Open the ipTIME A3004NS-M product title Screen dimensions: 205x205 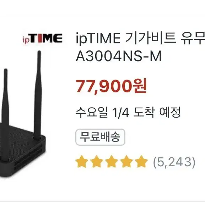140,47
